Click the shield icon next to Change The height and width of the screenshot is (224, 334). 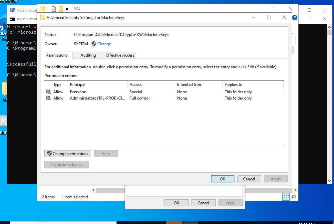[94, 44]
